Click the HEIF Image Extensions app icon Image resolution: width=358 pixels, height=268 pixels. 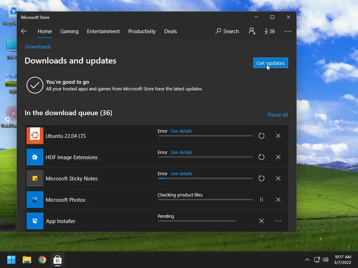click(x=35, y=157)
